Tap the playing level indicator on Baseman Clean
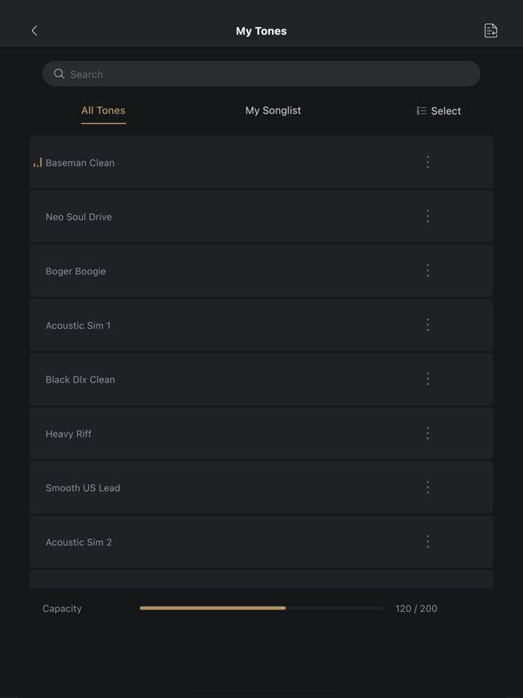Image resolution: width=523 pixels, height=698 pixels. 37,162
